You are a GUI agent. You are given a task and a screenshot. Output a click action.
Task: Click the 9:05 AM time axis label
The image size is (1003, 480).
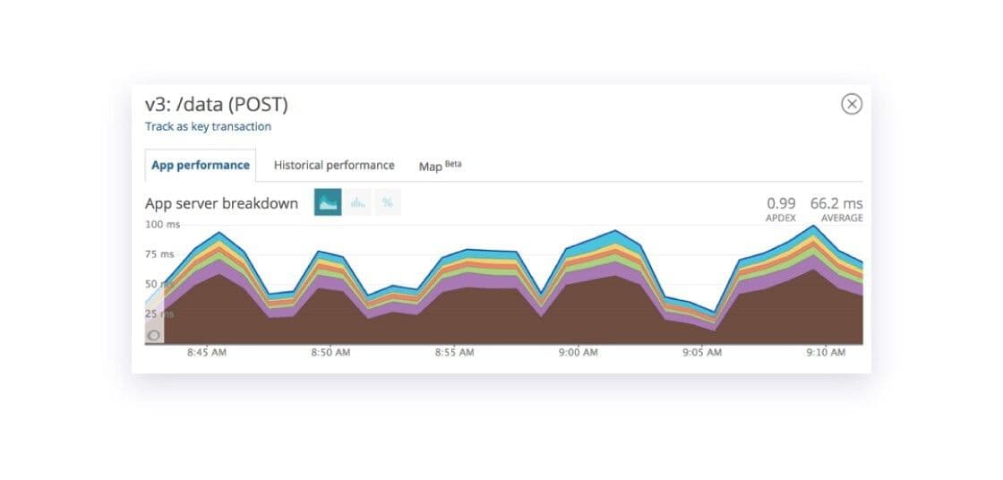[x=701, y=353]
